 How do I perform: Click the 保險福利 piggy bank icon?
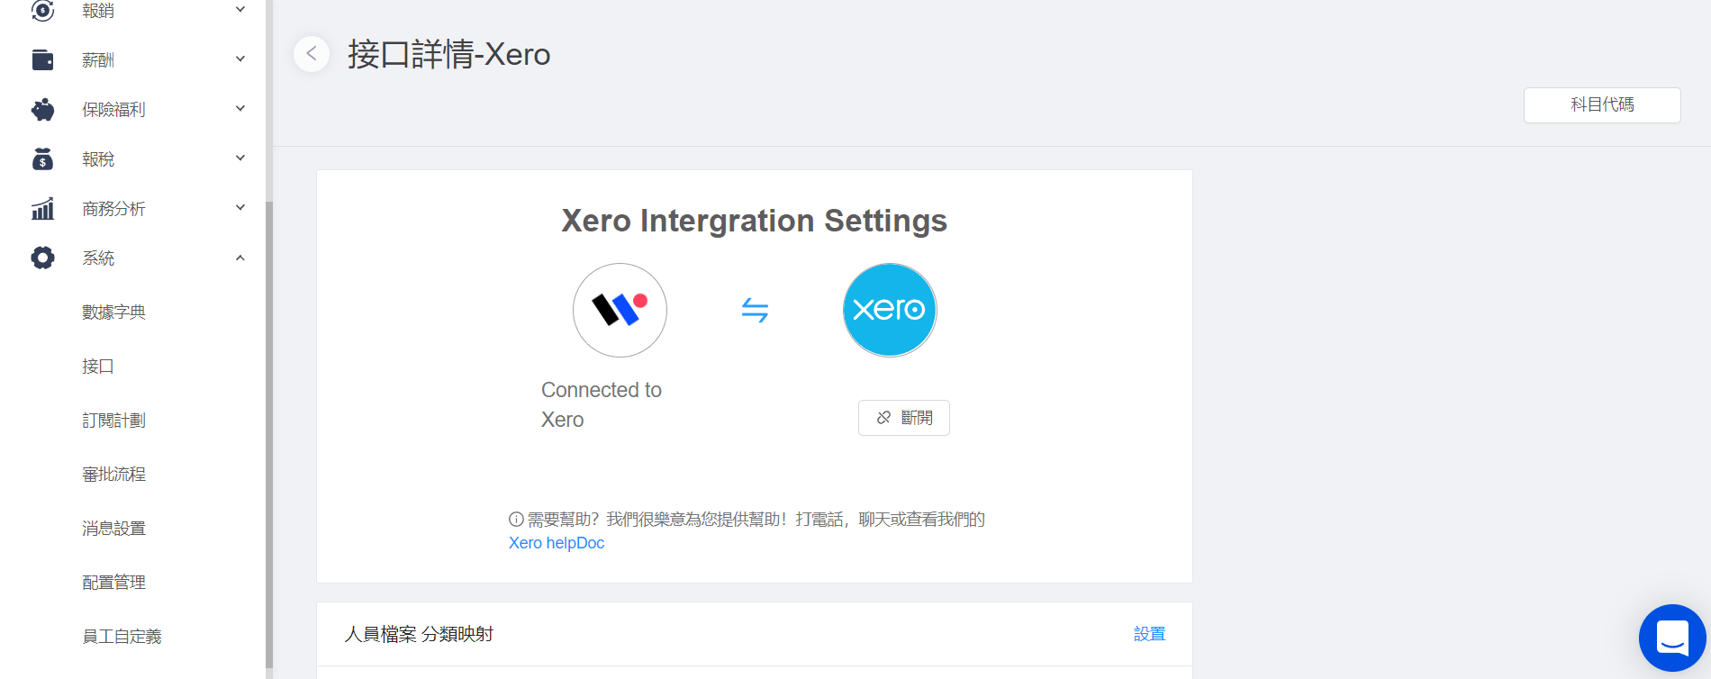pyautogui.click(x=42, y=110)
